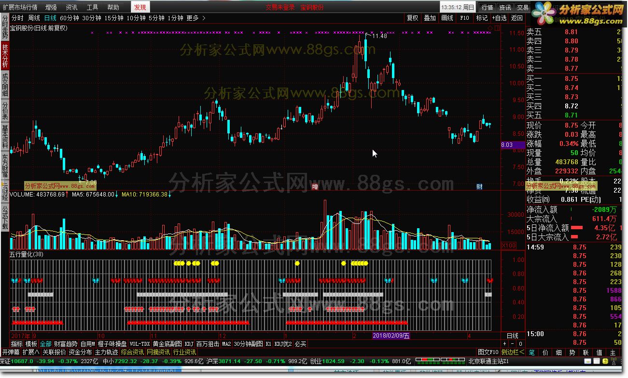The height and width of the screenshot is (378, 628).
Task: Open the 增强 menu
Action: pos(51,7)
